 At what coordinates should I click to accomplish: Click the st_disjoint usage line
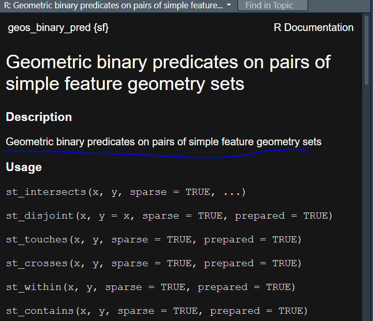169,216
